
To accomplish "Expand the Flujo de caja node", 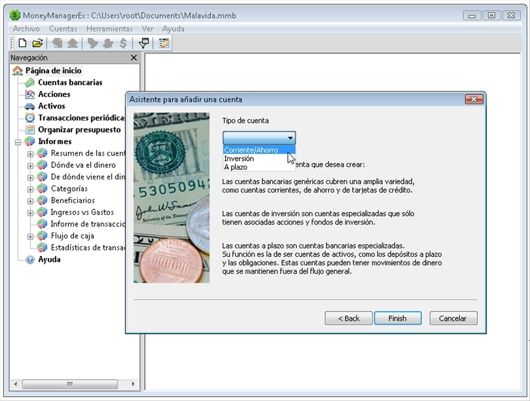I will coord(30,237).
